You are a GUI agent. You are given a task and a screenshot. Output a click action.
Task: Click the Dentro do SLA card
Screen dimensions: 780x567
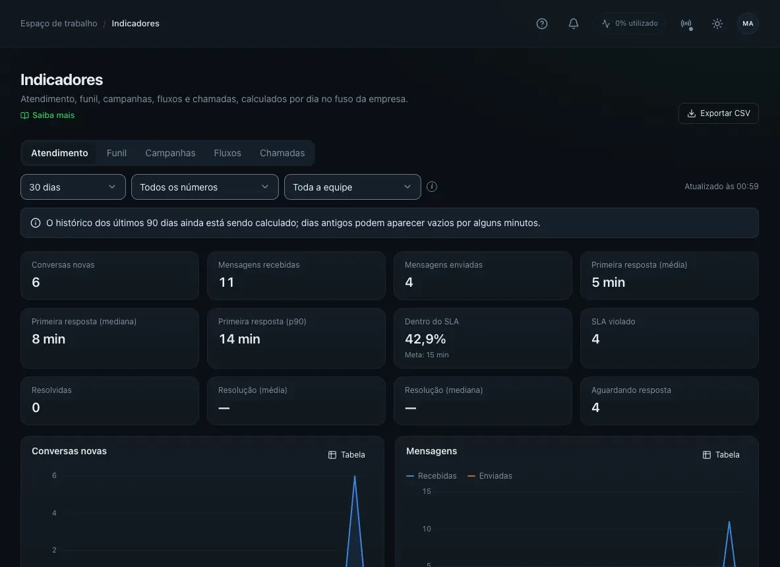coord(483,338)
